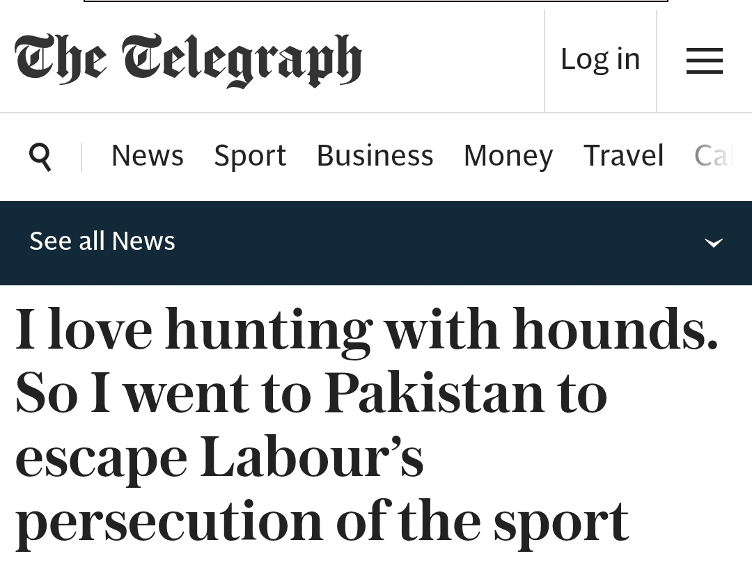This screenshot has width=752, height=572.
Task: Click the search magnifier icon
Action: tap(40, 157)
